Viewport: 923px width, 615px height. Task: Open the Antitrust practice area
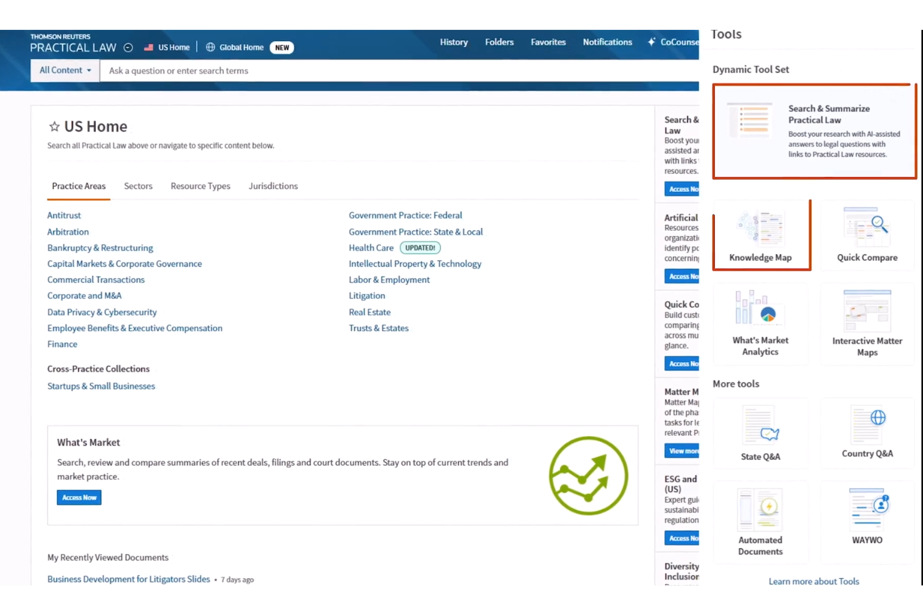(64, 215)
